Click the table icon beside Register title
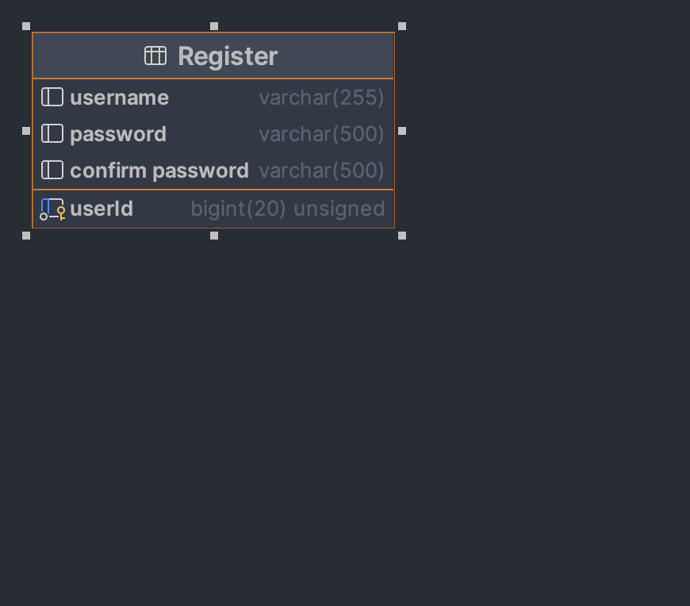This screenshot has height=606, width=690. pos(155,56)
